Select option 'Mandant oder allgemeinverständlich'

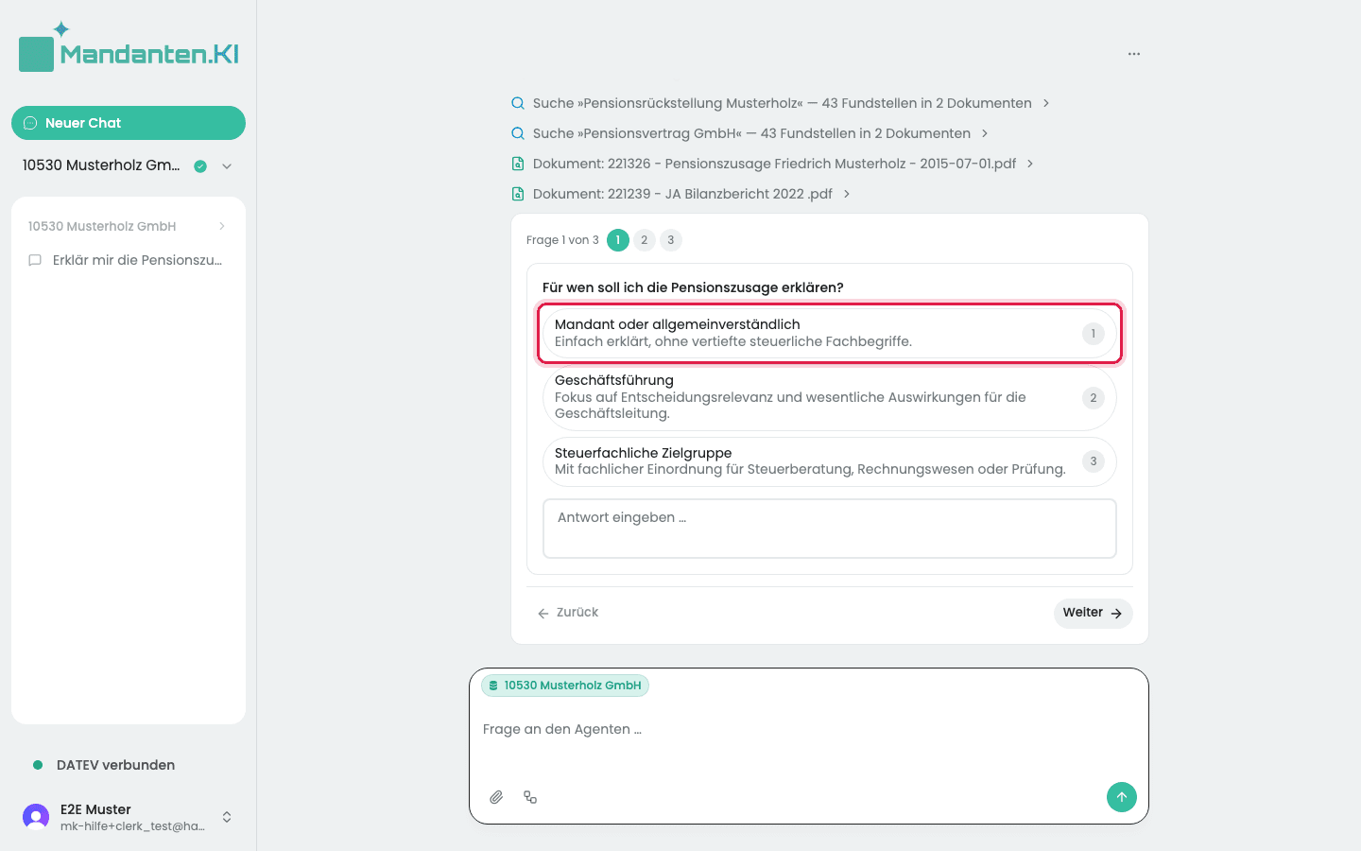pyautogui.click(x=830, y=333)
